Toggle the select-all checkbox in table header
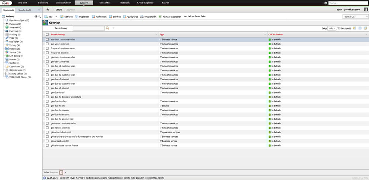 pyautogui.click(x=47, y=35)
